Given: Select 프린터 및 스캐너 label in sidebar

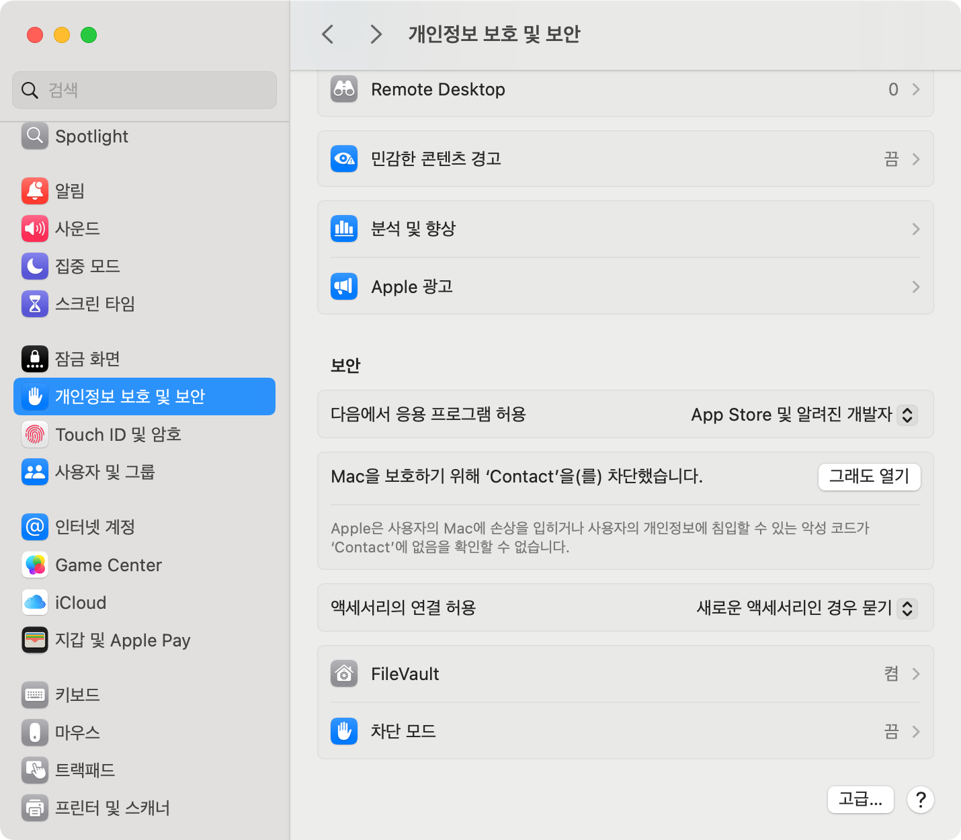Looking at the screenshot, I should point(112,808).
